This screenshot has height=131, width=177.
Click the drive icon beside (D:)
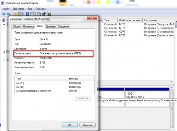tap(17, 87)
